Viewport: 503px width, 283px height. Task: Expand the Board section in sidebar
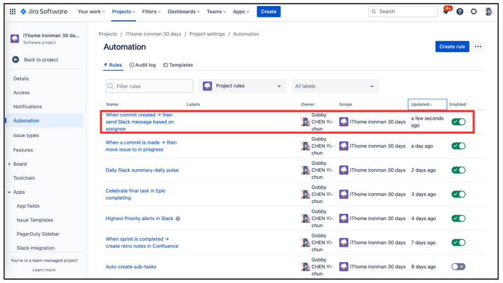9,164
